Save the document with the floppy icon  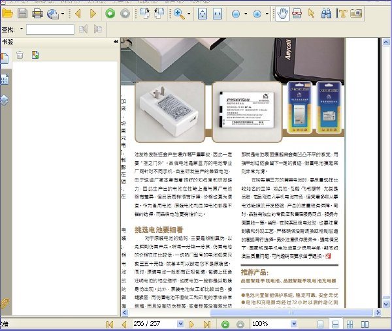pyautogui.click(x=22, y=13)
